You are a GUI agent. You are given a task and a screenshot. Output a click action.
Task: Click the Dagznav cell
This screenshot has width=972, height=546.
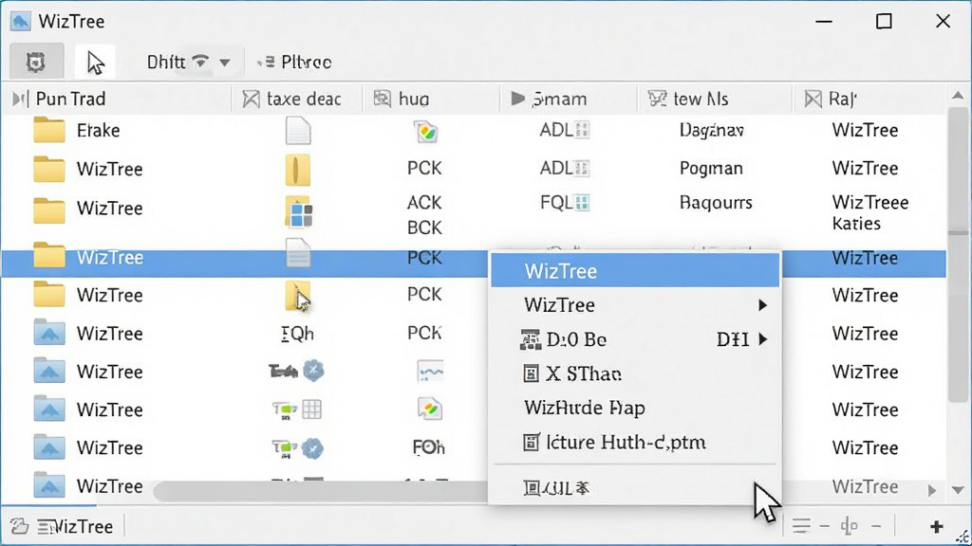(x=711, y=130)
